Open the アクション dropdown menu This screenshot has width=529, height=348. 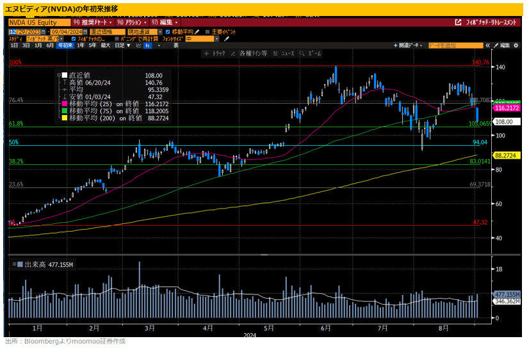[x=132, y=22]
